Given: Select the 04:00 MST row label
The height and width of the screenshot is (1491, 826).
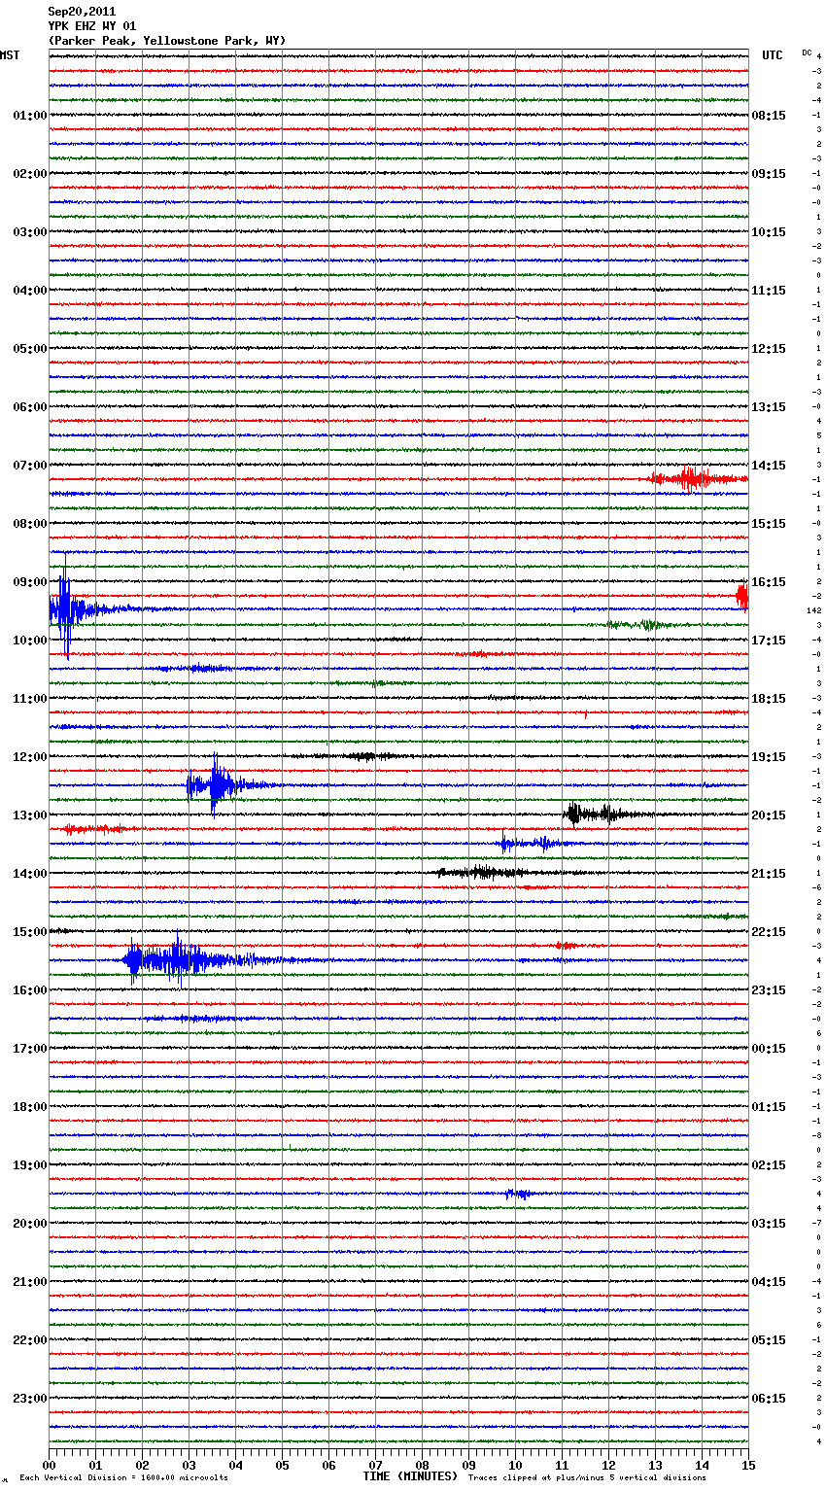Looking at the screenshot, I should click(x=30, y=291).
